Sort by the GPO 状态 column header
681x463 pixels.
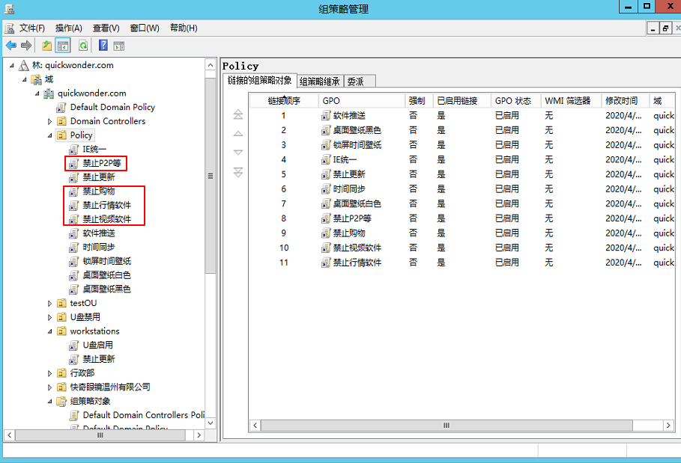[x=513, y=100]
